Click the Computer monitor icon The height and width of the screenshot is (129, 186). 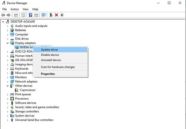(x=12, y=34)
